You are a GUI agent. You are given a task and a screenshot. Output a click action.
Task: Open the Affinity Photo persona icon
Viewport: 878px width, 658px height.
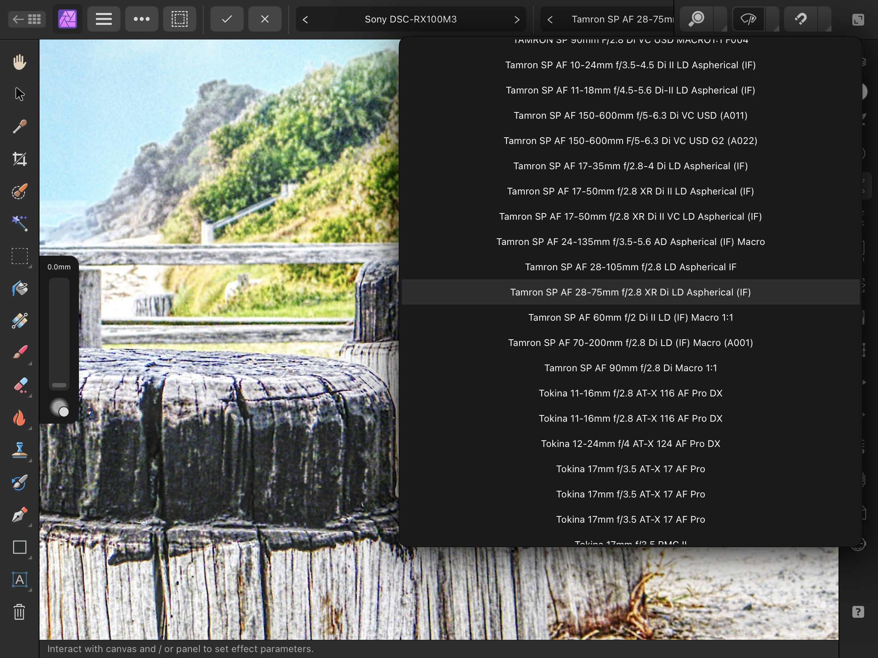click(68, 19)
